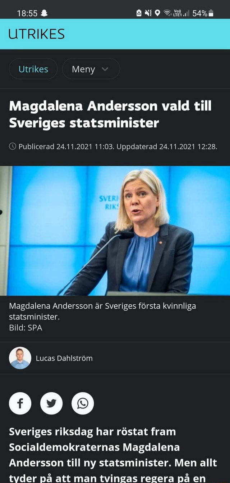Tap the lead paragraph starting Sveriges riksdag
The image size is (230, 483).
pos(113,455)
